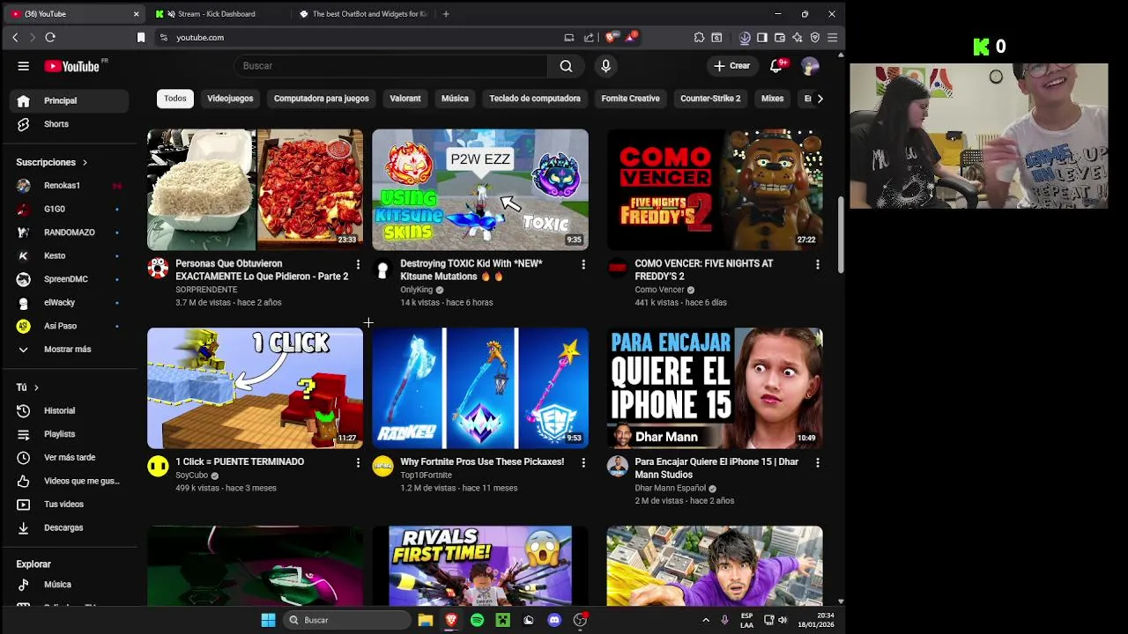Open the Quiere el iPhone 15 thumbnail
The image size is (1128, 634).
(715, 388)
